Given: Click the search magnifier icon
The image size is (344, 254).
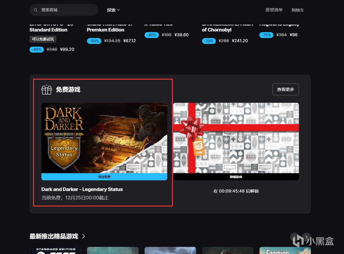Looking at the screenshot, I should pyautogui.click(x=35, y=10).
